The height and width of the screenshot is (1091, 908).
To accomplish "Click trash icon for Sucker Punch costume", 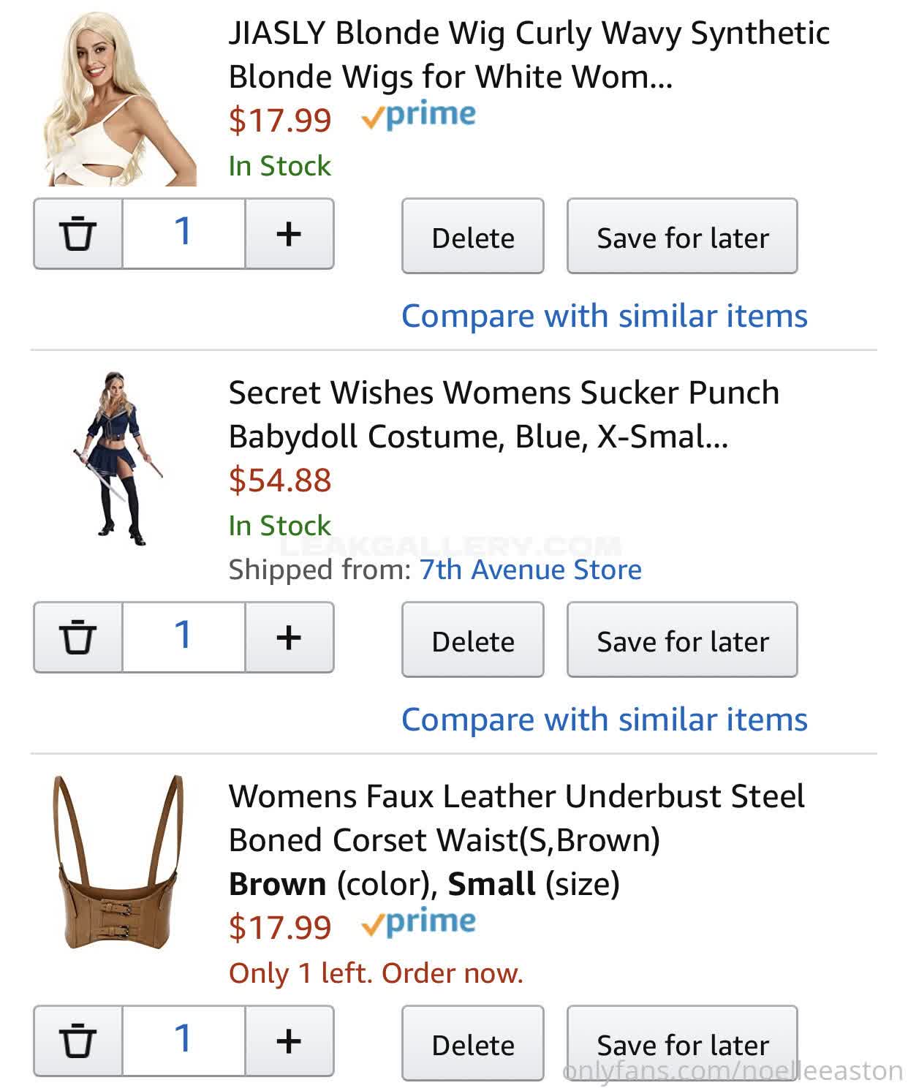I will pyautogui.click(x=77, y=637).
